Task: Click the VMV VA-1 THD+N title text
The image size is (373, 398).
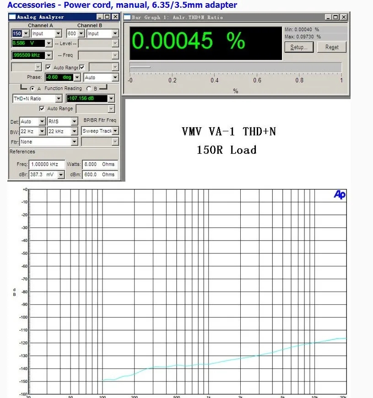Action: (229, 131)
